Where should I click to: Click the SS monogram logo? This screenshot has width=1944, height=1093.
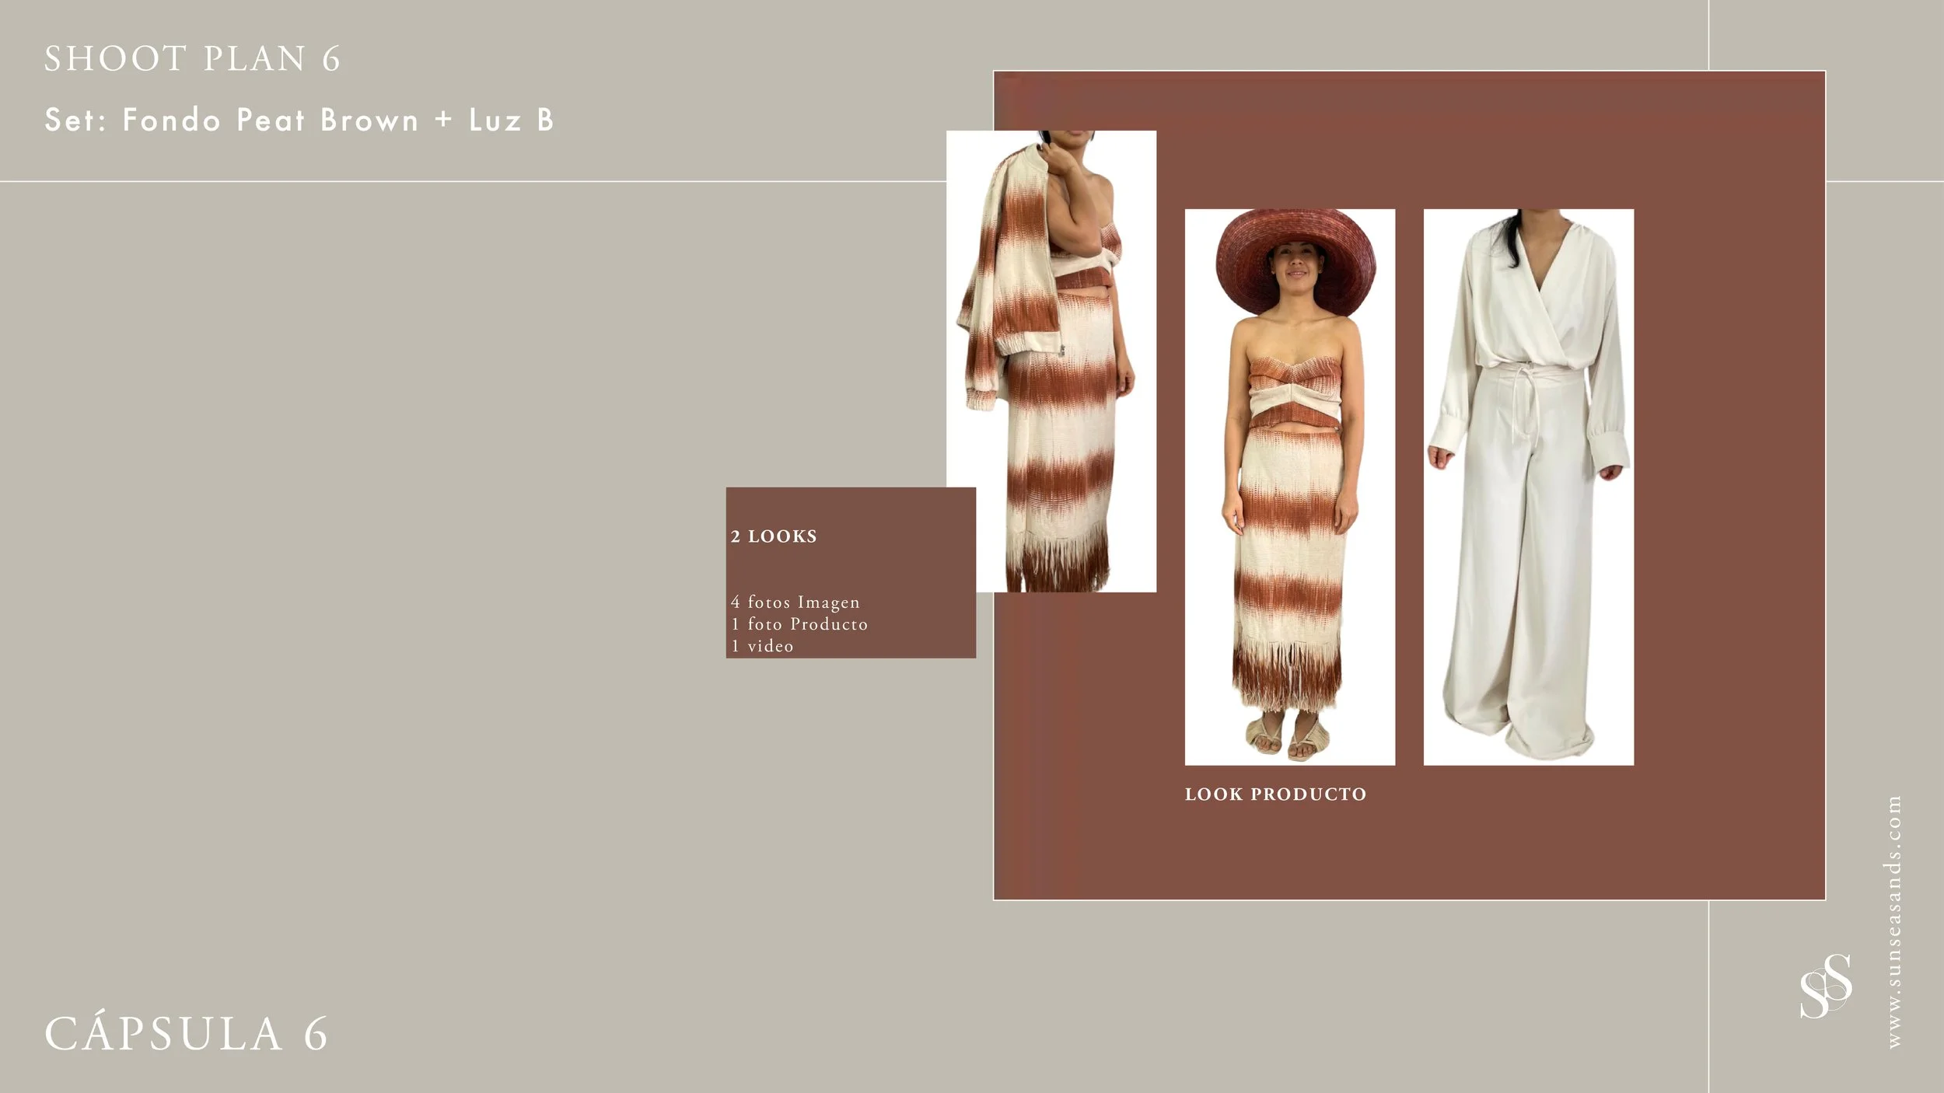click(1825, 986)
